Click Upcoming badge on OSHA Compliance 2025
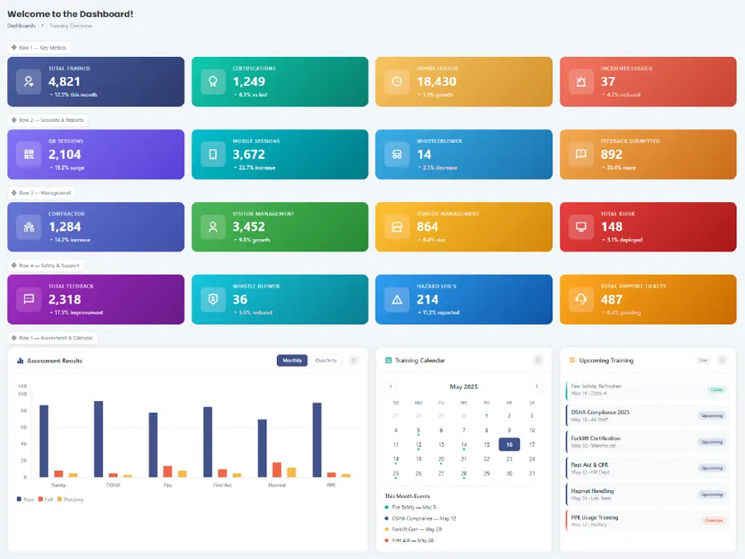 [712, 415]
